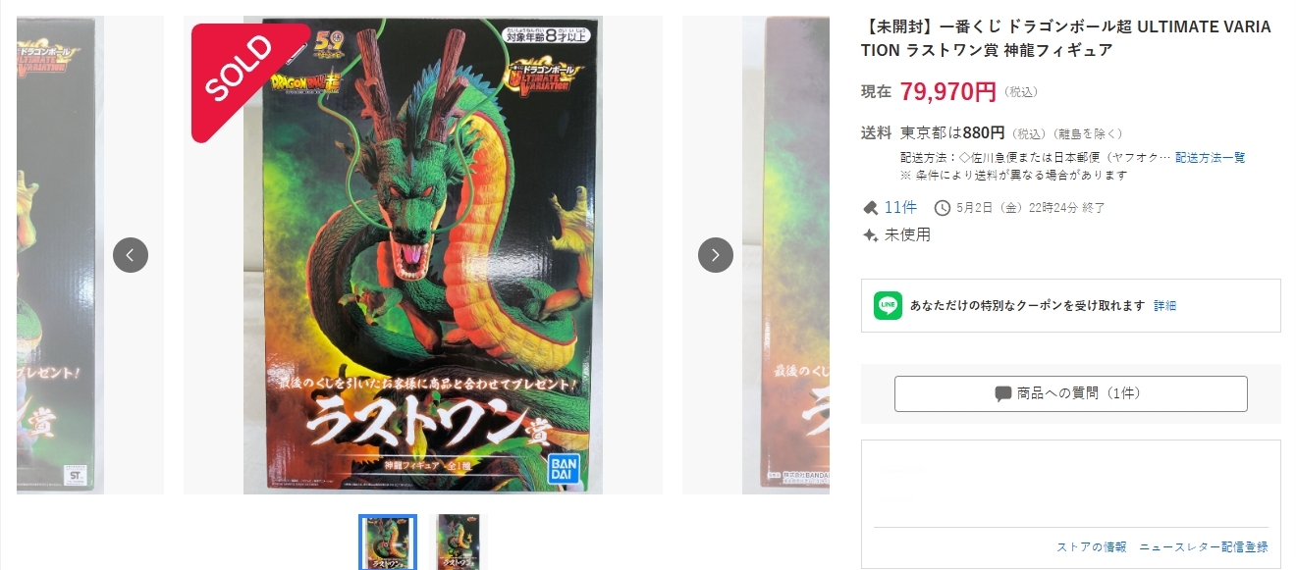Click the LINE coupon banner text
The width and height of the screenshot is (1296, 570).
tap(1027, 306)
